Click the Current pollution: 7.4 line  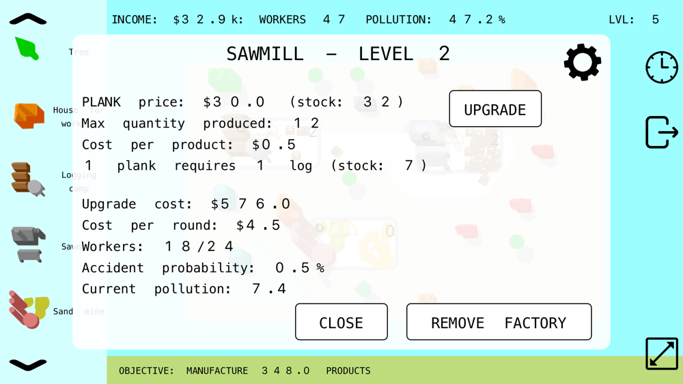coord(184,289)
